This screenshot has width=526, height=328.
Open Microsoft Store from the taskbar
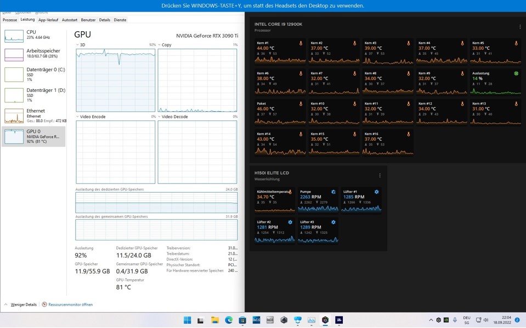tap(242, 320)
